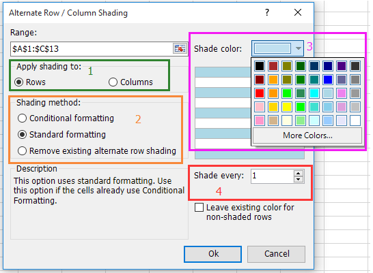Increase Shade every value with up arrow
373x273 pixels.
(299, 173)
